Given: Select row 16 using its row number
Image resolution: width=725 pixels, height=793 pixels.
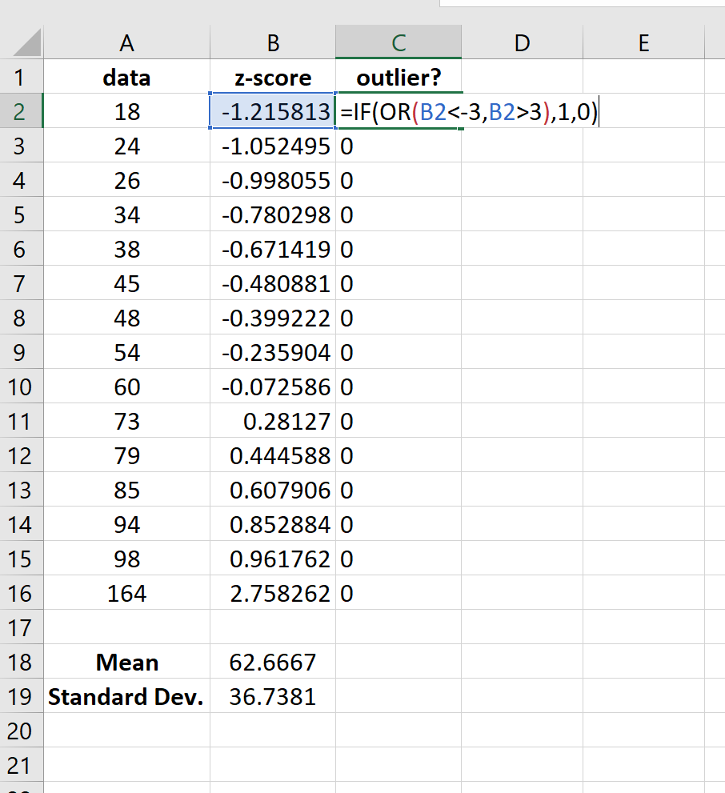Looking at the screenshot, I should tap(22, 594).
